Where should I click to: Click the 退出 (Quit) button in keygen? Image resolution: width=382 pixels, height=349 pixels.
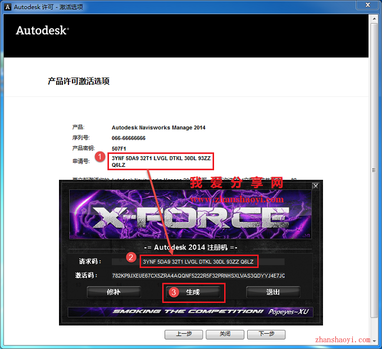pos(273,292)
